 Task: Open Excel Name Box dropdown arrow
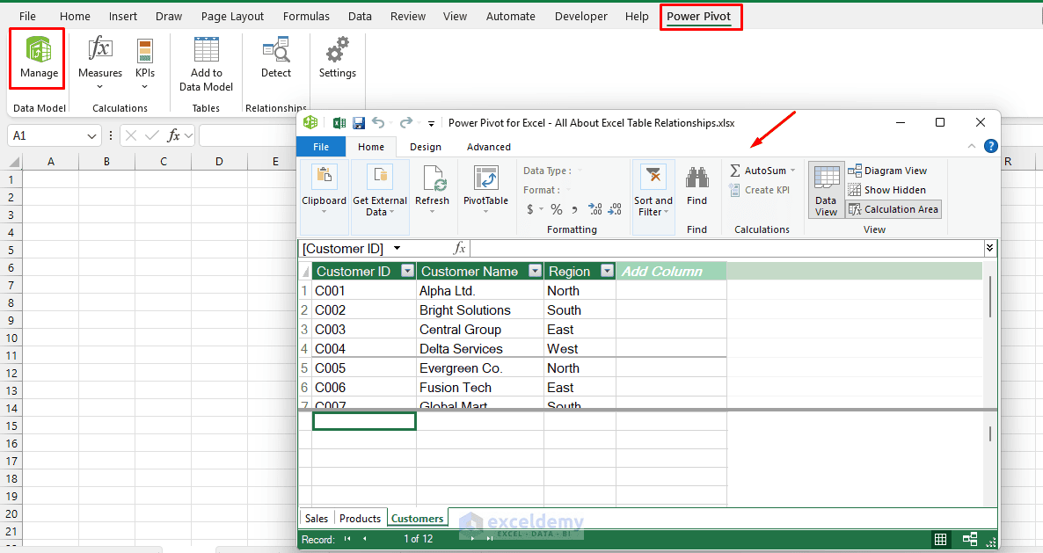(91, 135)
